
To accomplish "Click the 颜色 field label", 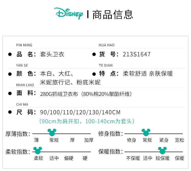I will pyautogui.click(x=26, y=74).
